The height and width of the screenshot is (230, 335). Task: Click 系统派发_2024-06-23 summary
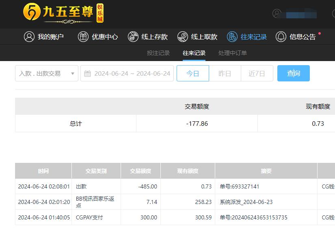(x=246, y=202)
